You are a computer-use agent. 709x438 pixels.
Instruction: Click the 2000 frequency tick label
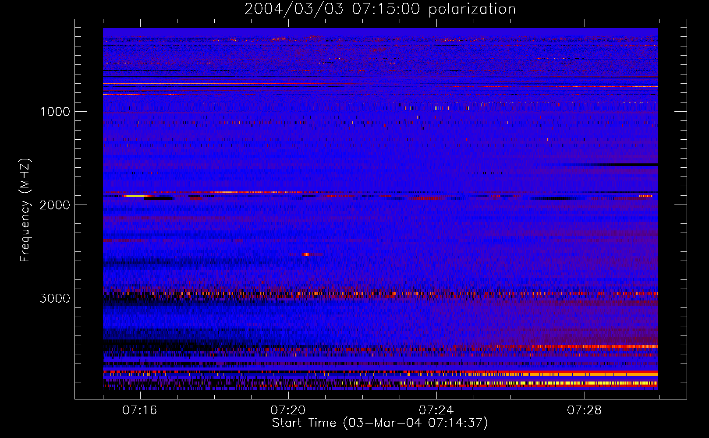pyautogui.click(x=55, y=205)
